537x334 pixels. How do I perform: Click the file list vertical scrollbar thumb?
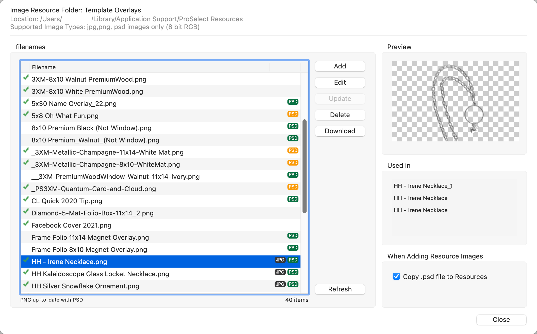304,166
